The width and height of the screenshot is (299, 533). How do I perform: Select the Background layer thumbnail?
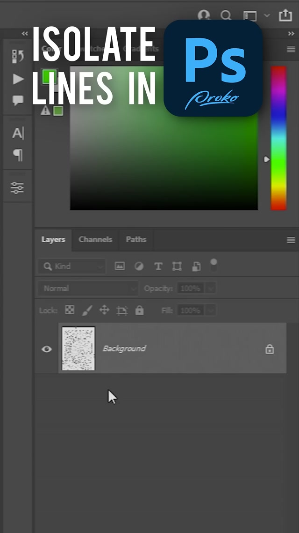point(78,349)
